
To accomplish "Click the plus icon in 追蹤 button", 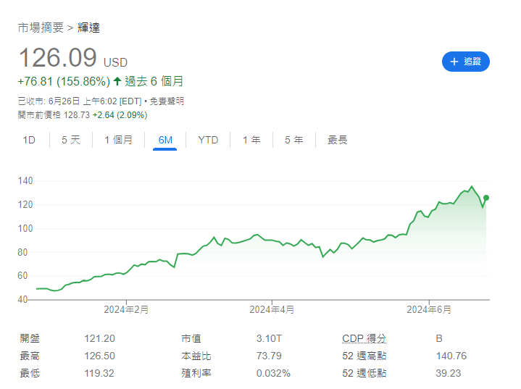I will (454, 62).
